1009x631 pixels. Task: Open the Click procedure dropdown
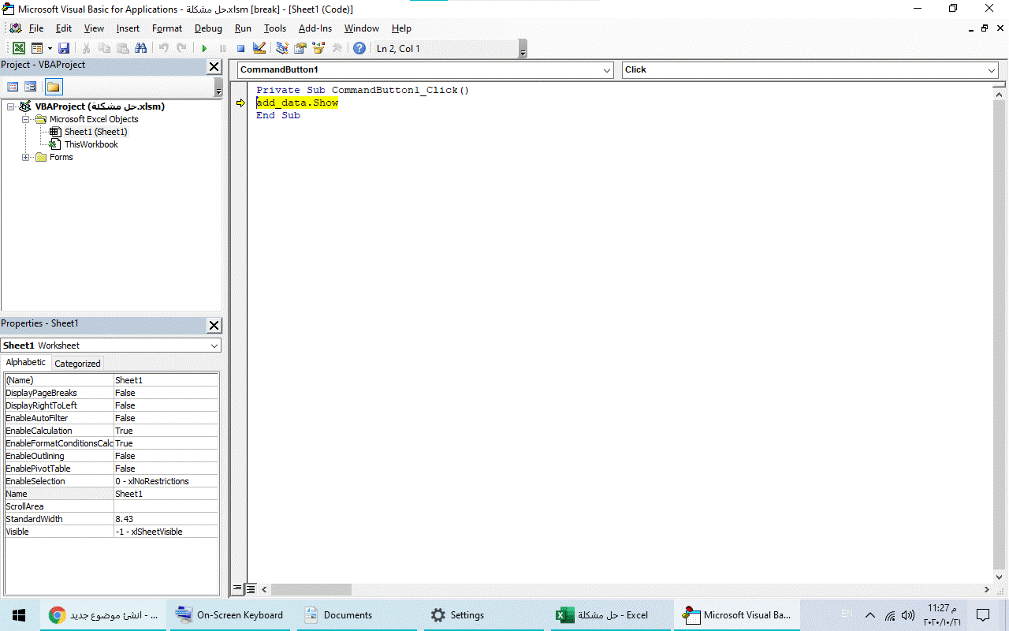[x=991, y=70]
